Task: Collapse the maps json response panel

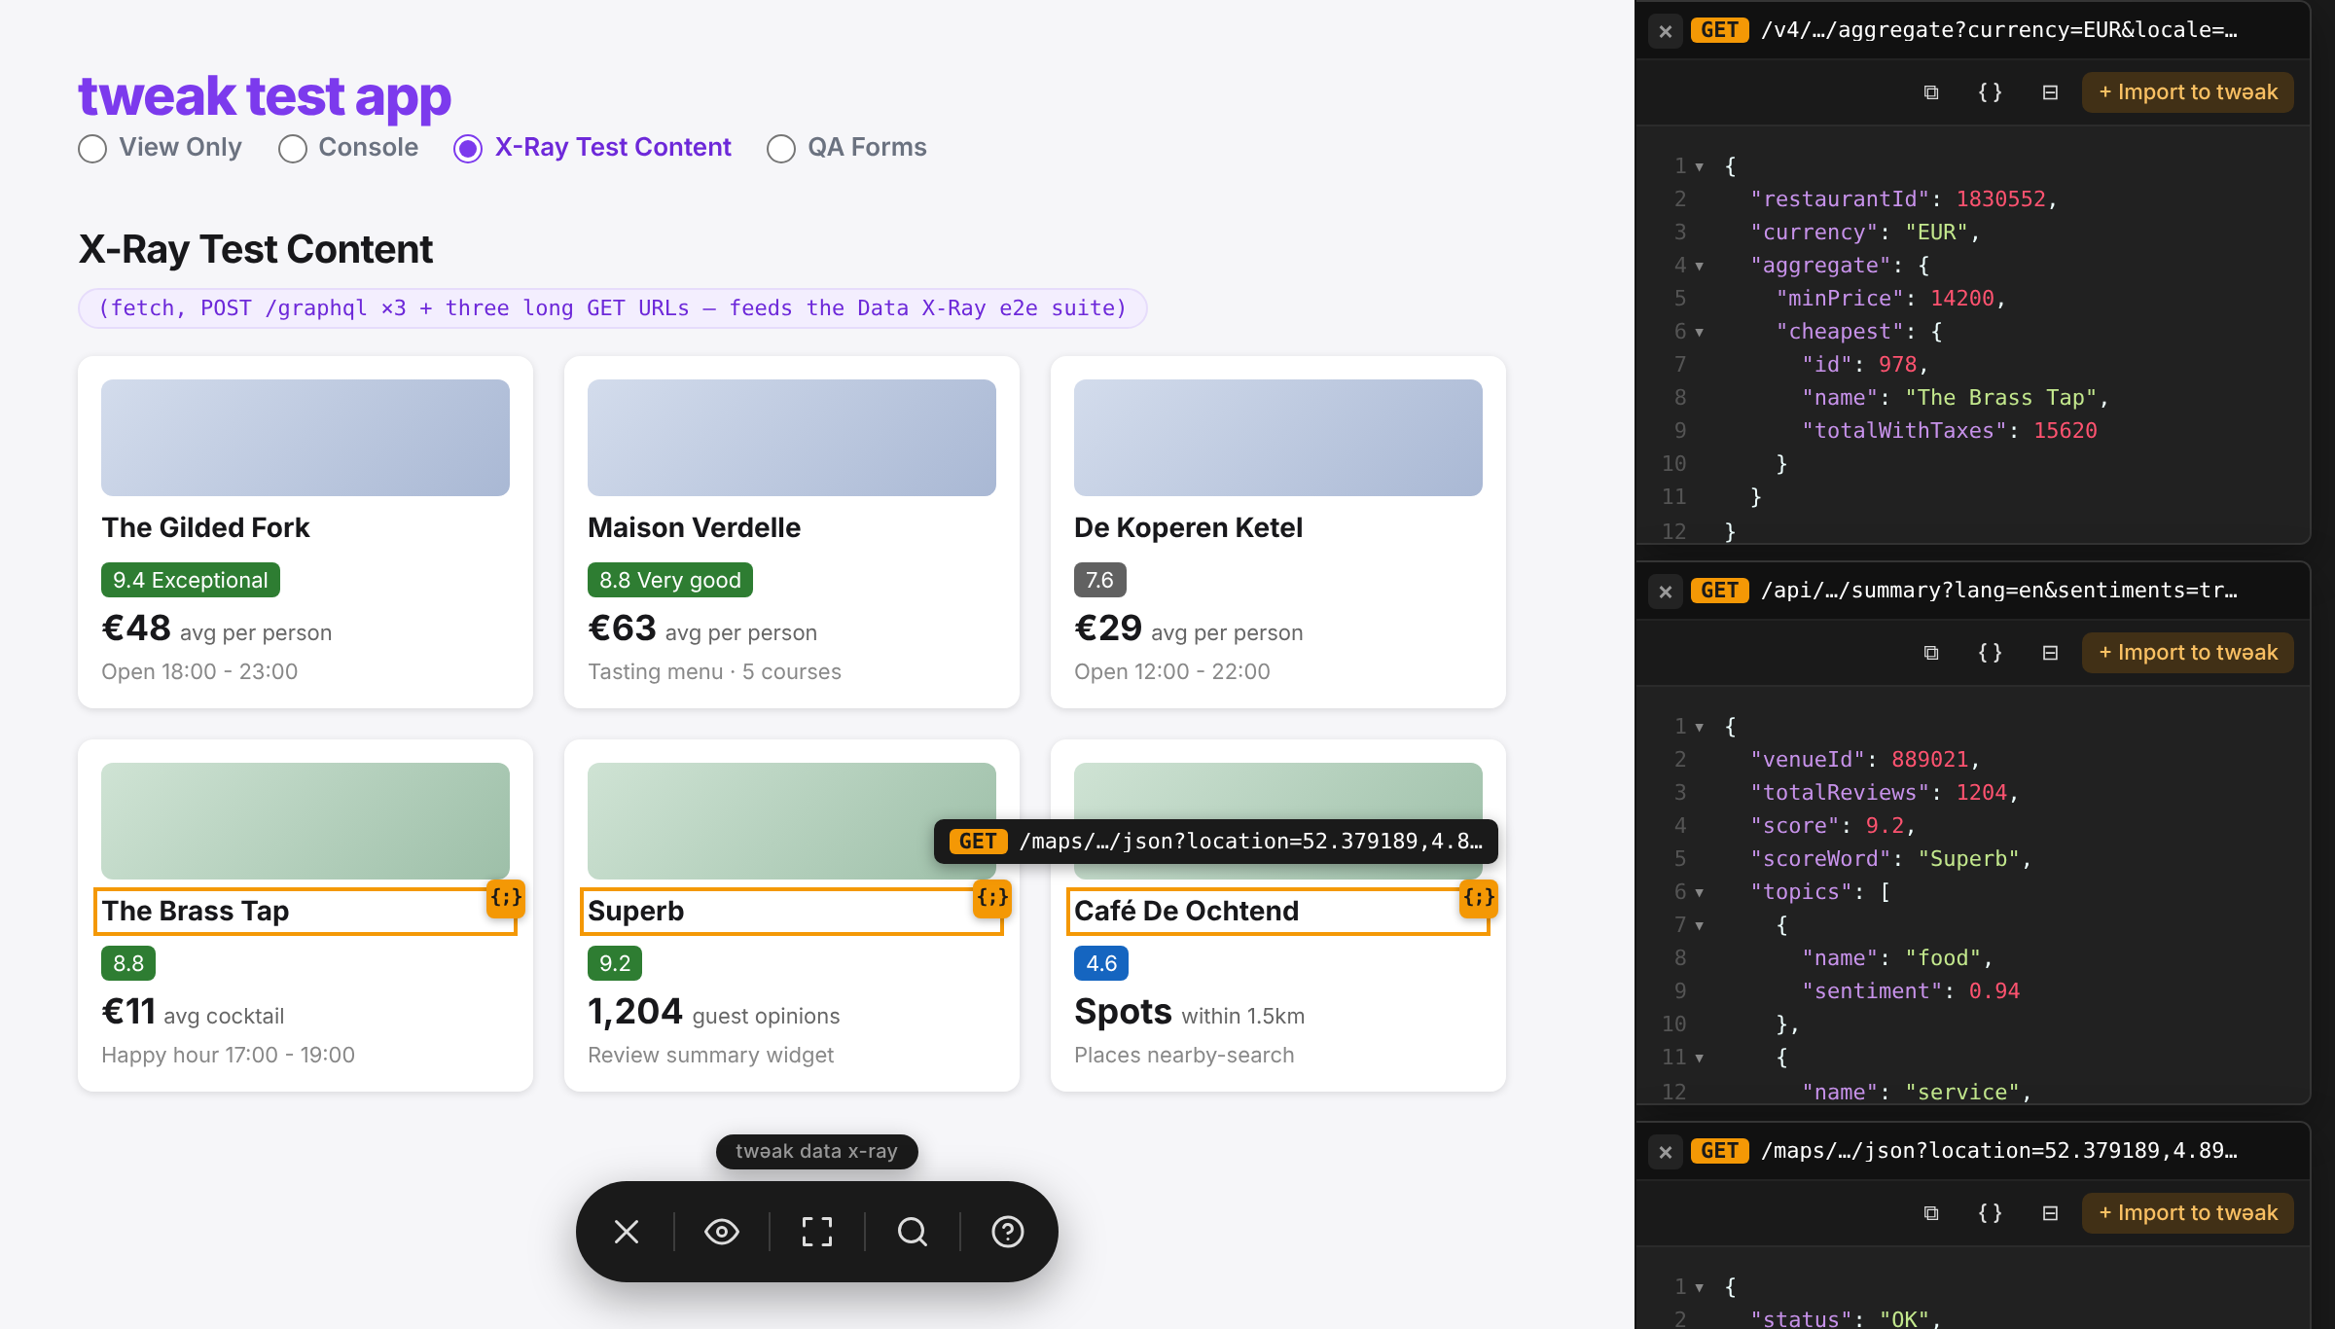Action: point(2050,1213)
